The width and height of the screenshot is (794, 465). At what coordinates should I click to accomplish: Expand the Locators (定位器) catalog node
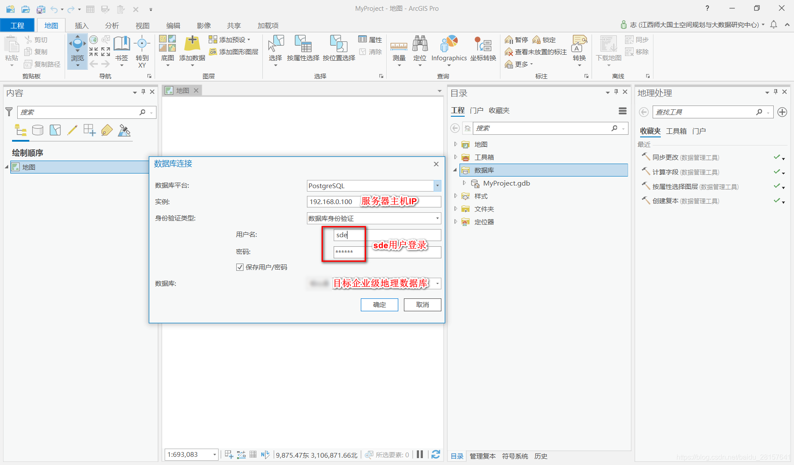pyautogui.click(x=456, y=222)
